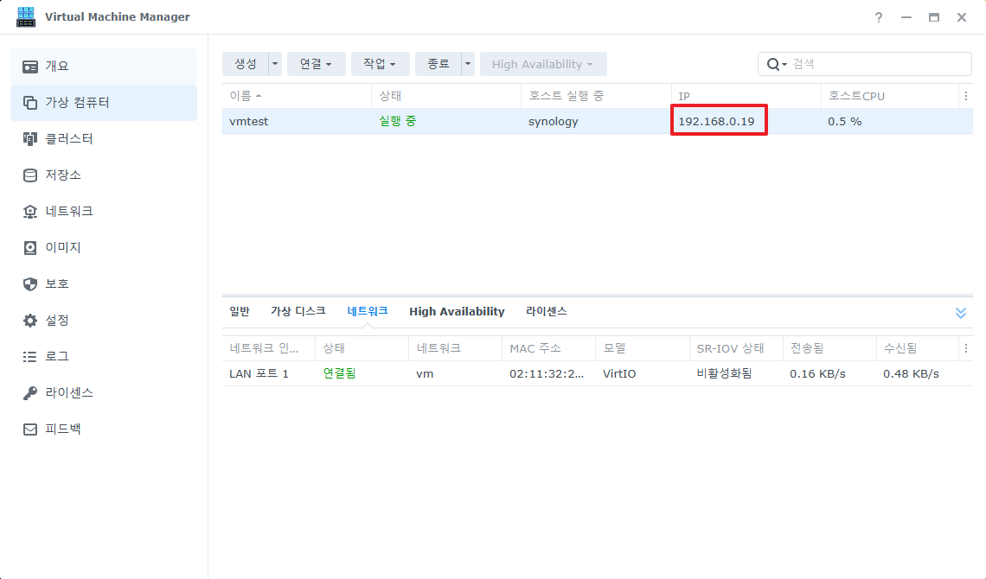Click the 종료 shutdown button
986x579 pixels.
click(x=439, y=64)
